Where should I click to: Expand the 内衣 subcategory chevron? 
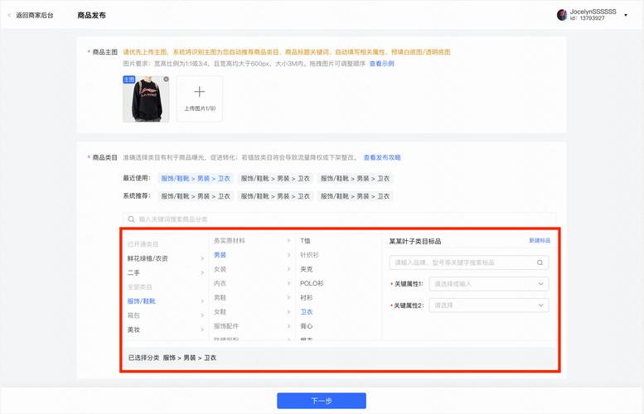coord(288,283)
